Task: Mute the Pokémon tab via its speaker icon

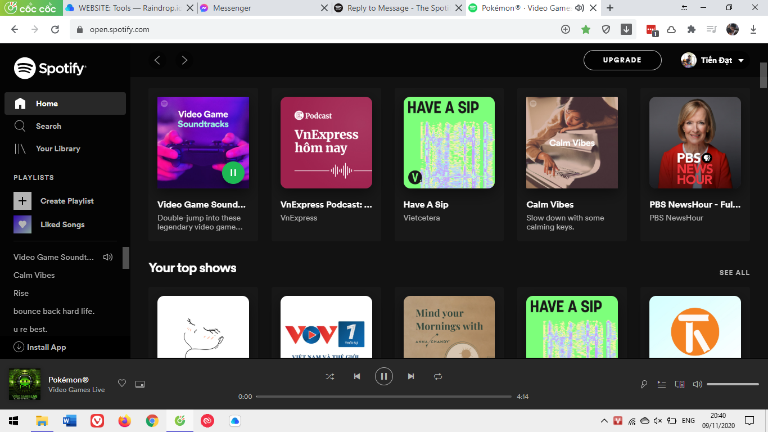Action: (579, 8)
